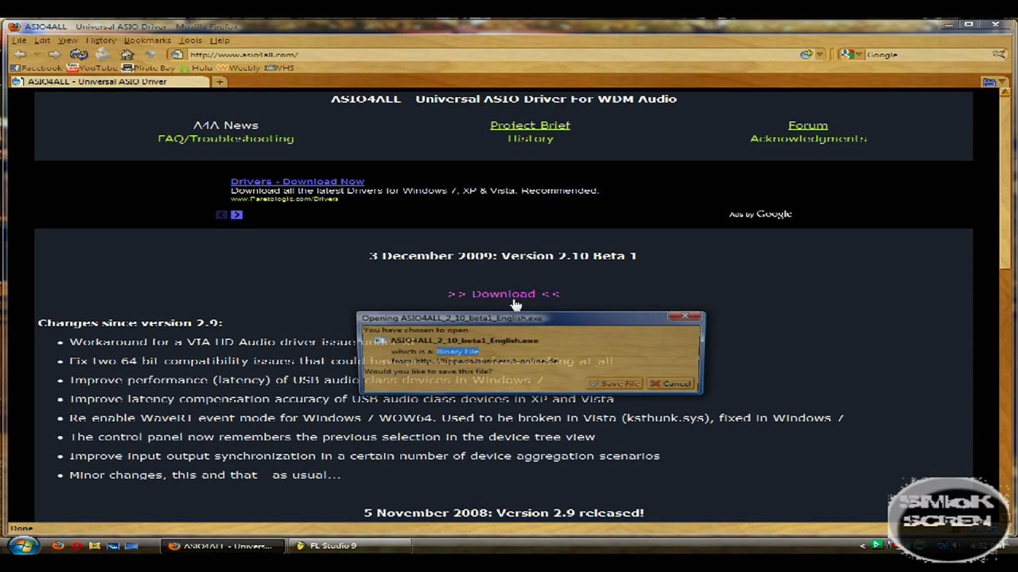This screenshot has height=572, width=1018.
Task: Close the download dialog
Action: point(685,316)
